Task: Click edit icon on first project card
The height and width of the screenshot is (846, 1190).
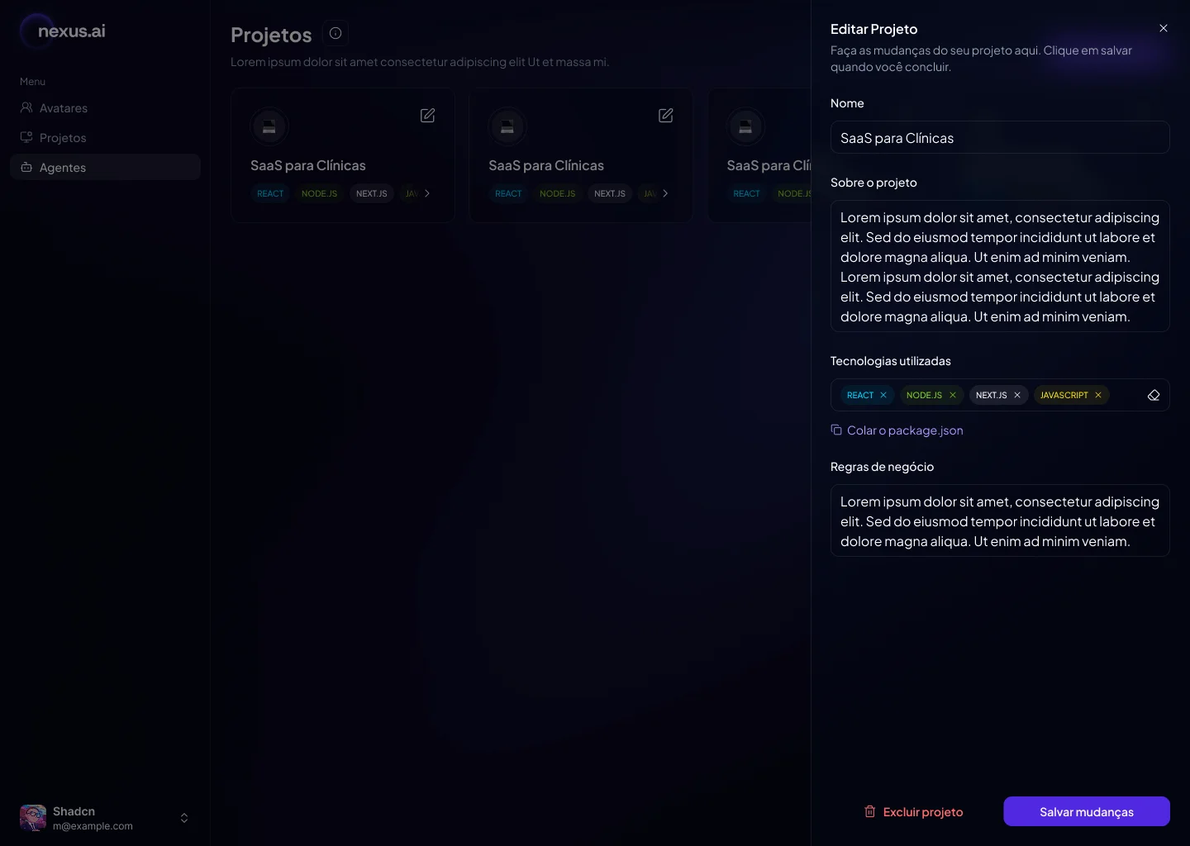Action: 427,116
